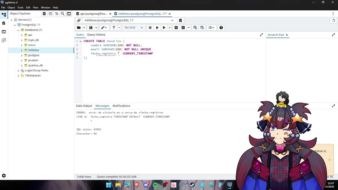Open the query tool Help icon

click(x=221, y=27)
